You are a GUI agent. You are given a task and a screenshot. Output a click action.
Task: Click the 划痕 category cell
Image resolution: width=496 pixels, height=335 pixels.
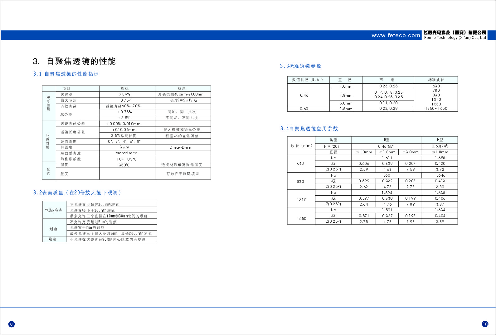53,229
